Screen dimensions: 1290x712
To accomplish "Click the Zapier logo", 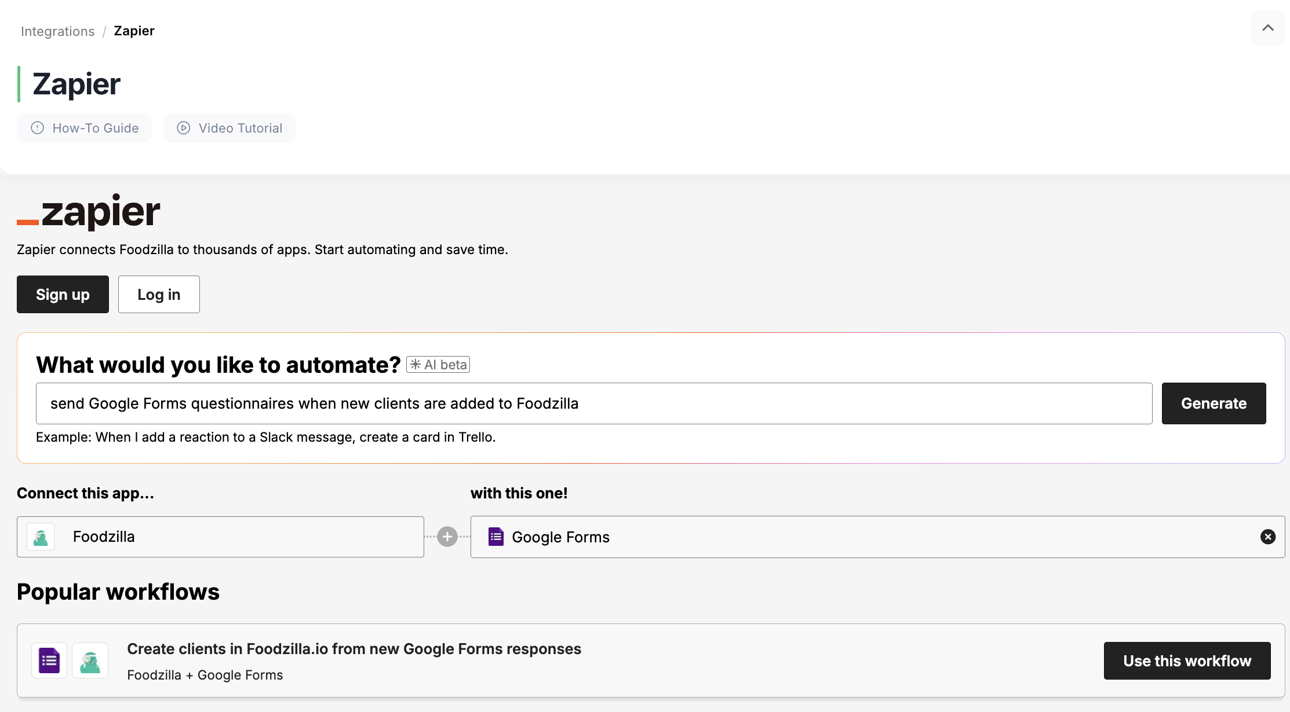I will pyautogui.click(x=89, y=212).
